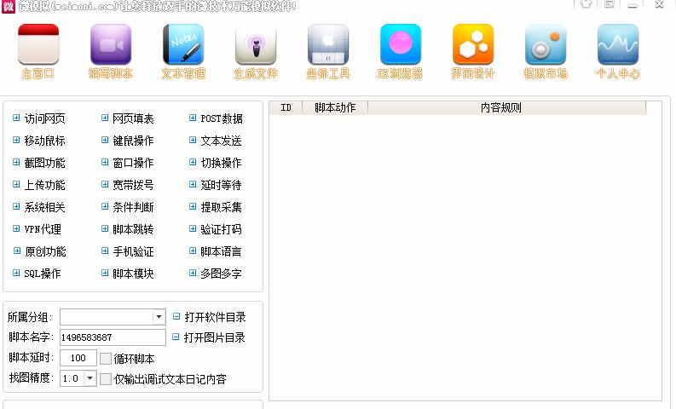Click the 内容规则 column header

[506, 107]
